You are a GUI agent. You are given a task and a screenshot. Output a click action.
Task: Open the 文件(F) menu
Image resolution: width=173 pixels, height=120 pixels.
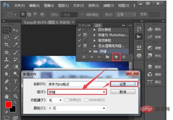pos(19,6)
